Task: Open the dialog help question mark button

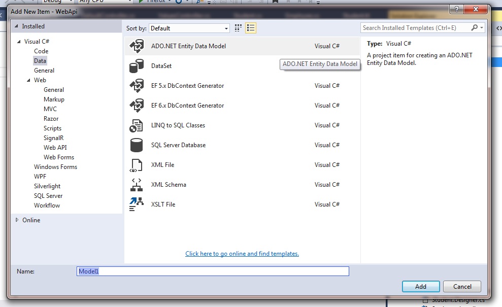Action: [x=457, y=10]
